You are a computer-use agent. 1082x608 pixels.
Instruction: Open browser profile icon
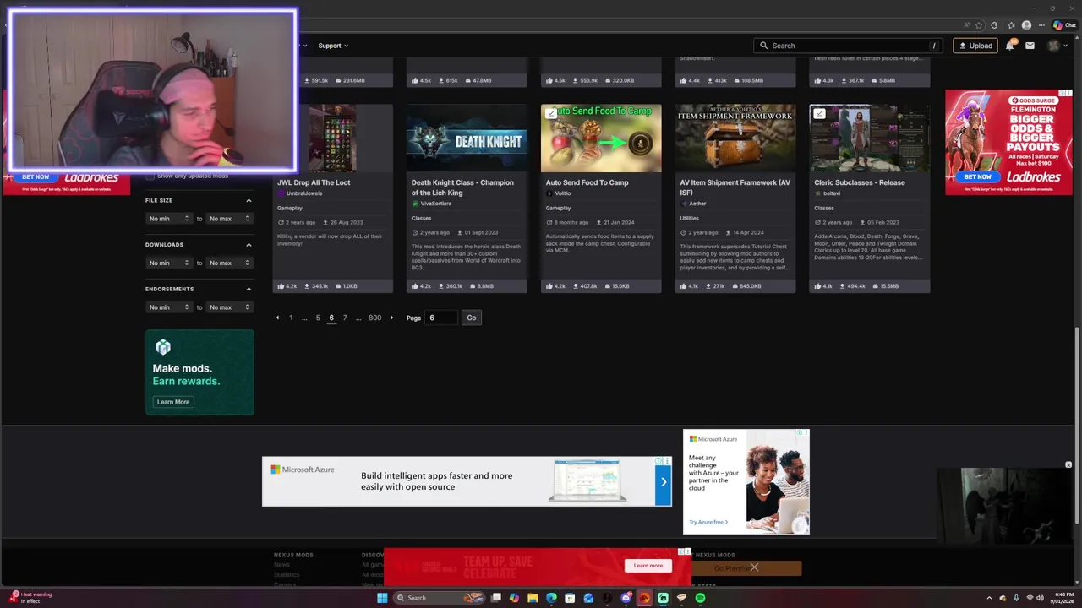(x=1027, y=25)
